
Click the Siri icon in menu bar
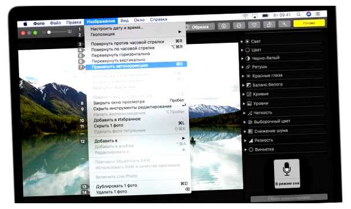tap(309, 14)
